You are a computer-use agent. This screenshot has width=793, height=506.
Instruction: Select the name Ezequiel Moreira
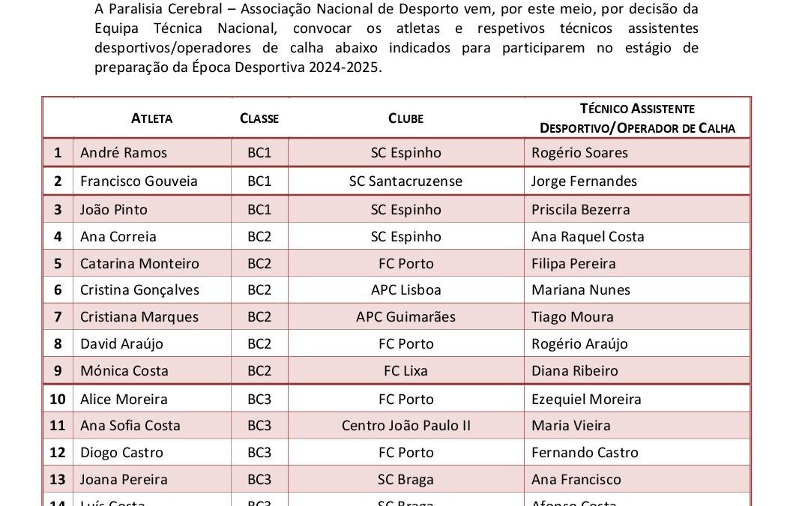click(586, 400)
